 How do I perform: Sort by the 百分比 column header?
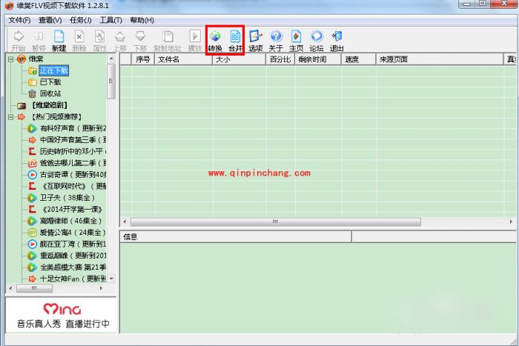[280, 59]
